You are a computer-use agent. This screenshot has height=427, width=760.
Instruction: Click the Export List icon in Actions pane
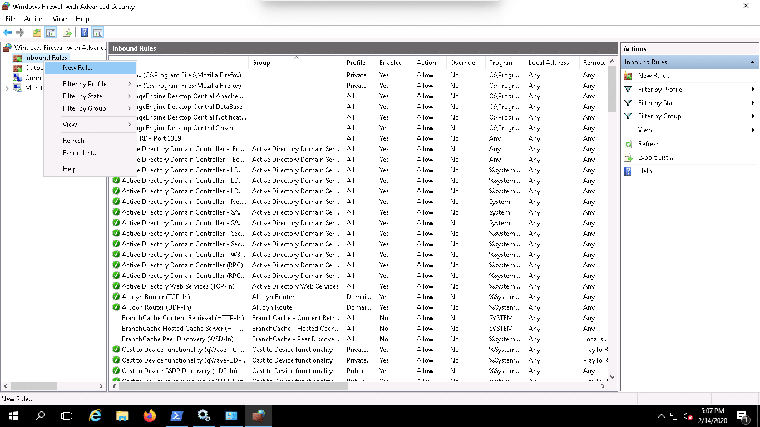point(628,157)
